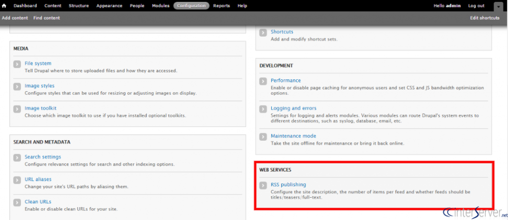Open the Reports menu

(x=222, y=5)
